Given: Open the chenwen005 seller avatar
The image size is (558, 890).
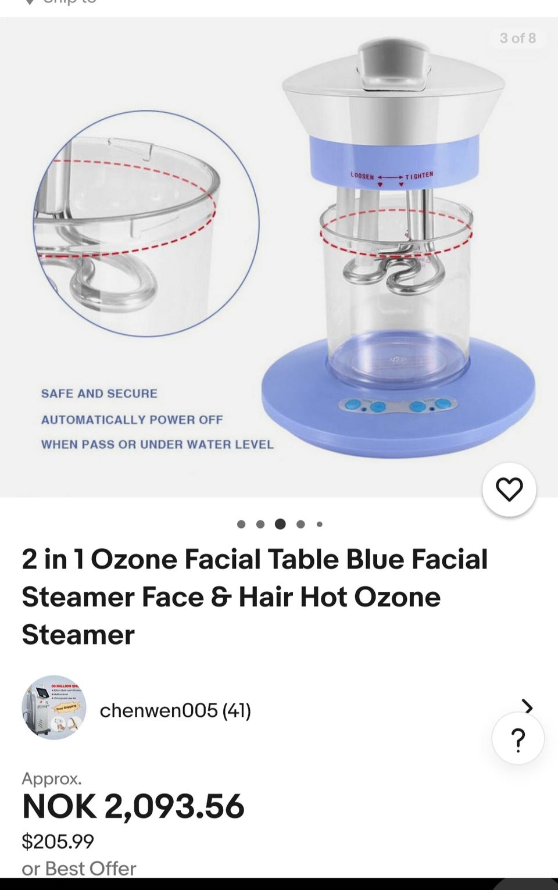Looking at the screenshot, I should [54, 707].
